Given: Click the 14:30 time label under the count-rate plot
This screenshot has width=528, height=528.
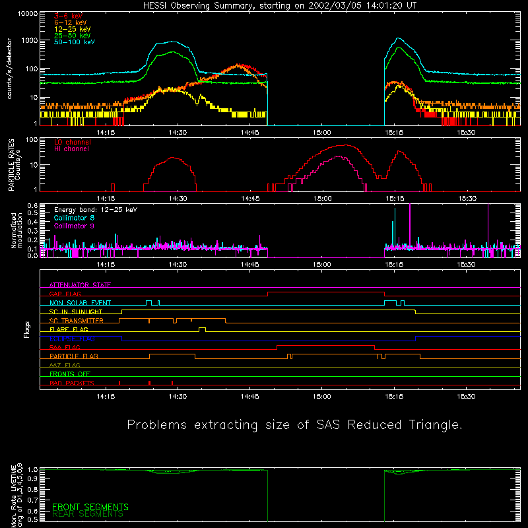Looking at the screenshot, I should (178, 133).
